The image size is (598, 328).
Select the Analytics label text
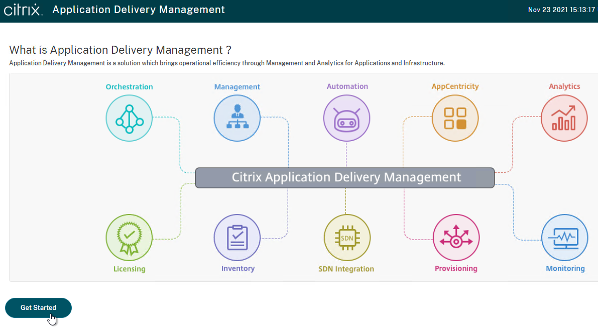tap(564, 86)
